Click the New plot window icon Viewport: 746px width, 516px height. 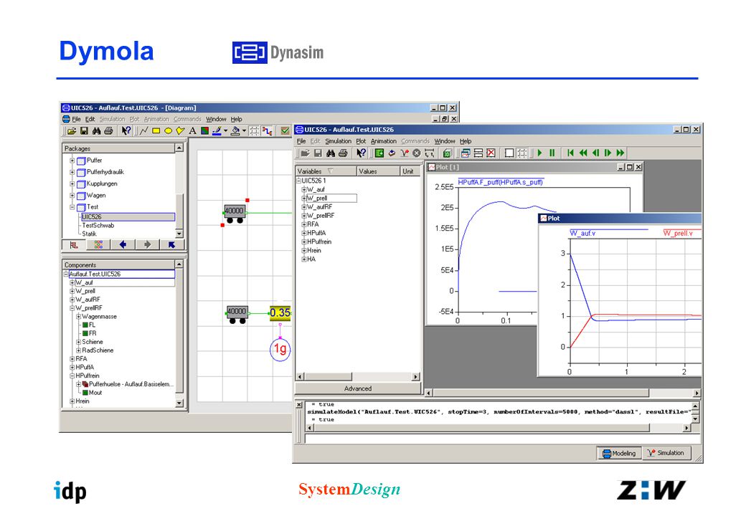[x=466, y=153]
